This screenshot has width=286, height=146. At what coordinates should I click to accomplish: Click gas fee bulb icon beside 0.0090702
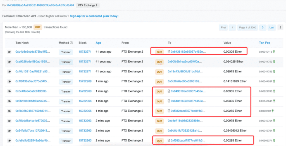(273, 111)
